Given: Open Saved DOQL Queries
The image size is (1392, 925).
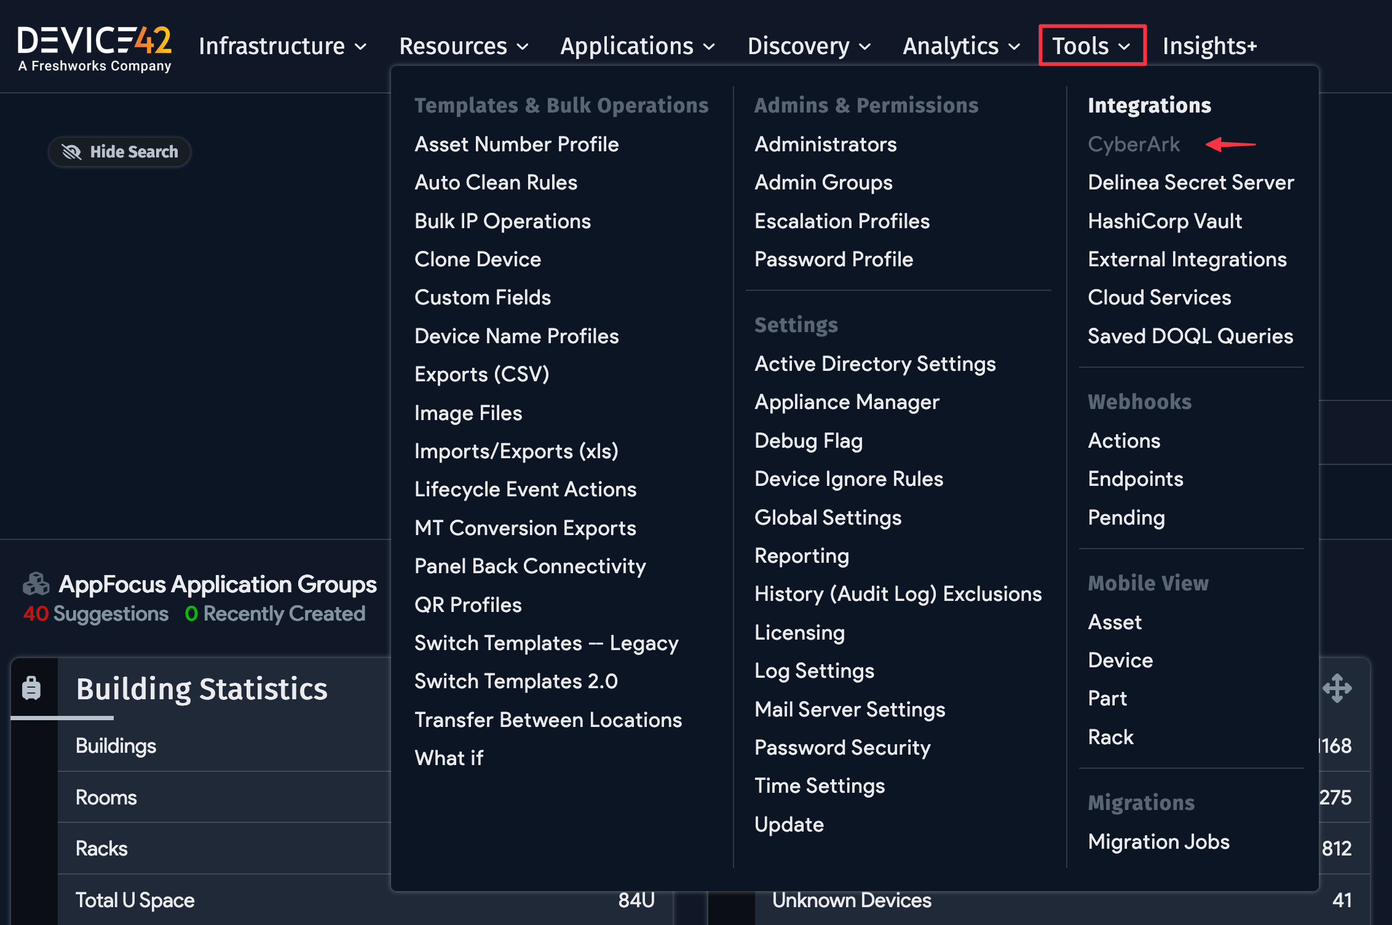Looking at the screenshot, I should point(1190,336).
